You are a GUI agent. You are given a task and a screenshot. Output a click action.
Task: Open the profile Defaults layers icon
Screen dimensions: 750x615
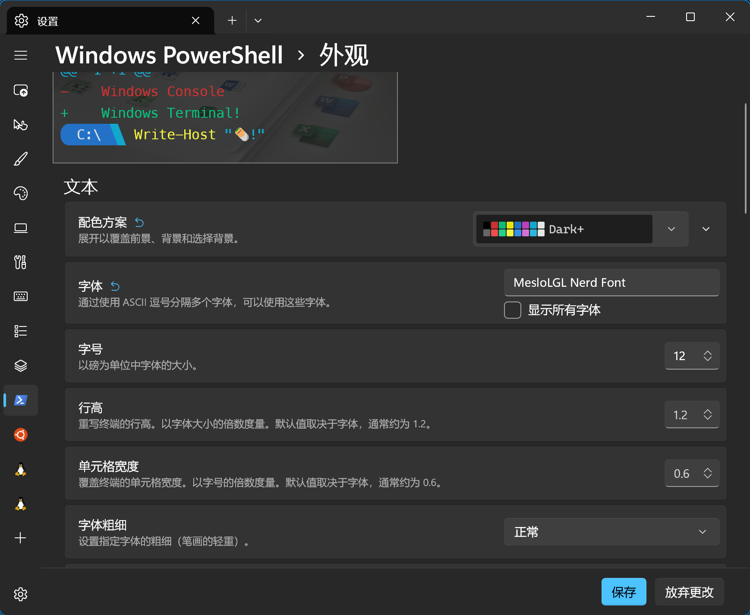[x=21, y=366]
